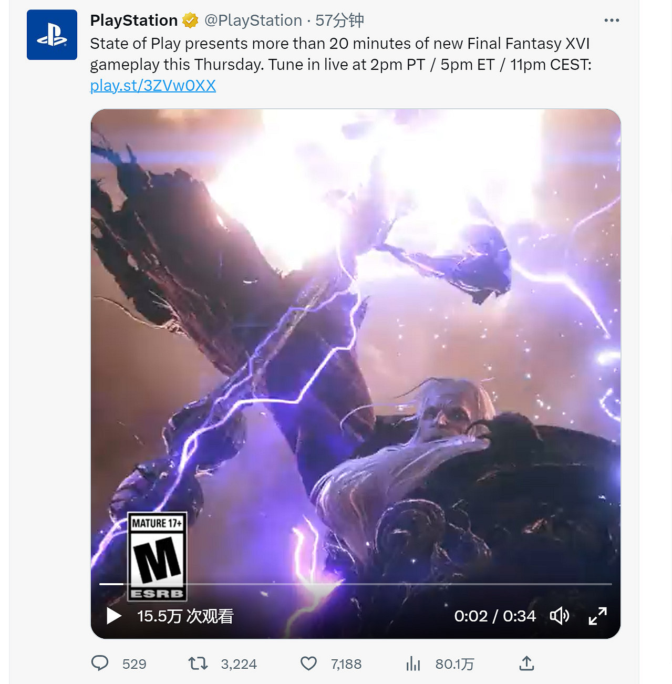The image size is (672, 684).
Task: Enter fullscreen video mode
Action: click(x=597, y=616)
